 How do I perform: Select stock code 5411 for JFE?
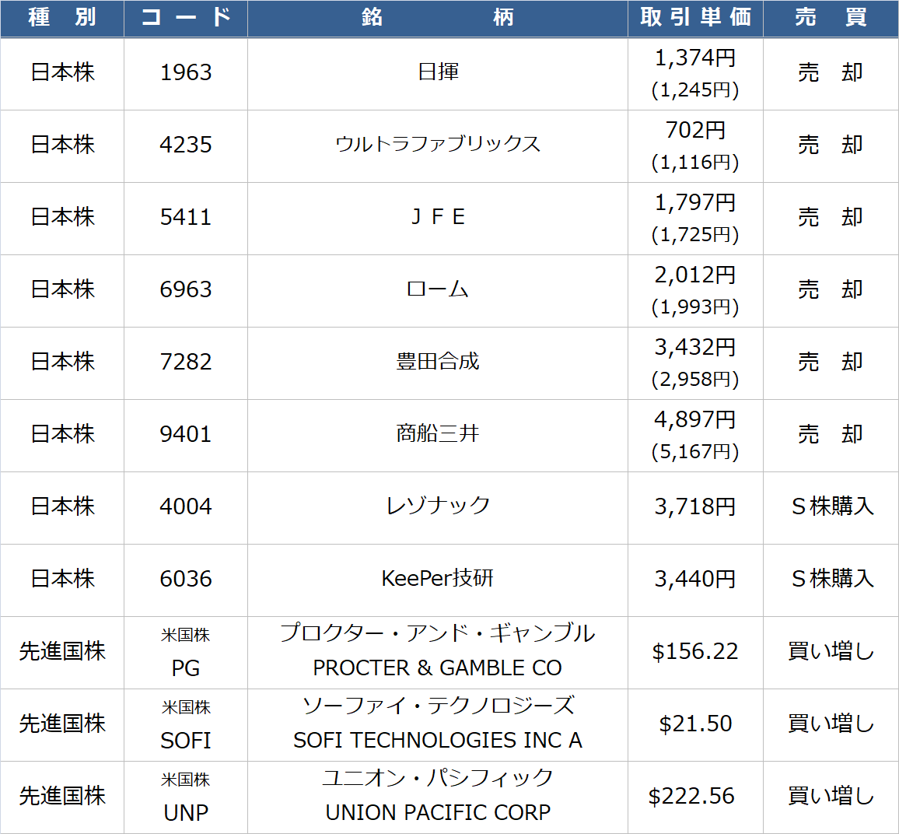point(186,217)
